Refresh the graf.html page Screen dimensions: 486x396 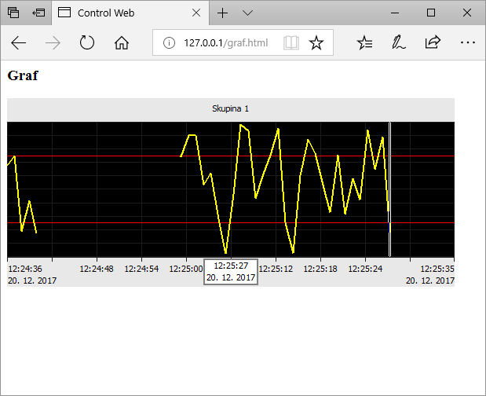(87, 42)
